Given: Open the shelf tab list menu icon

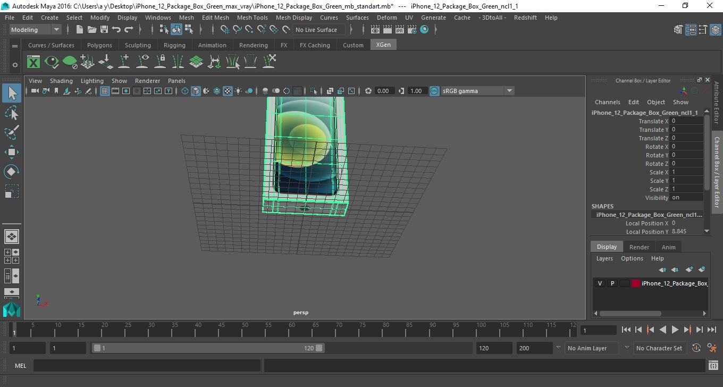Looking at the screenshot, I should point(15,46).
